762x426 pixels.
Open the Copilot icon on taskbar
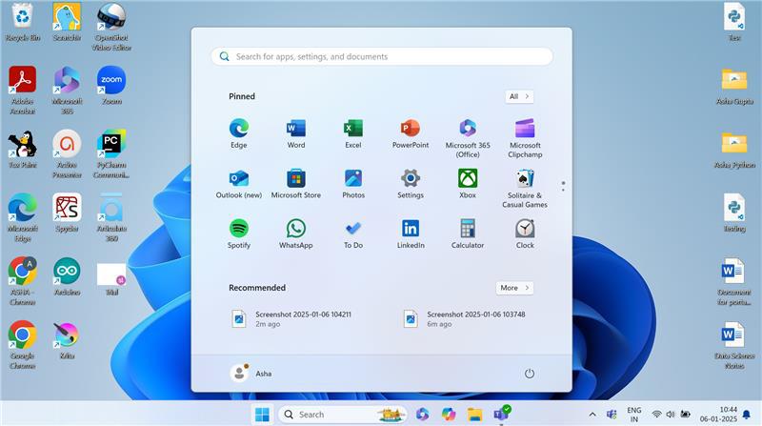tap(448, 415)
